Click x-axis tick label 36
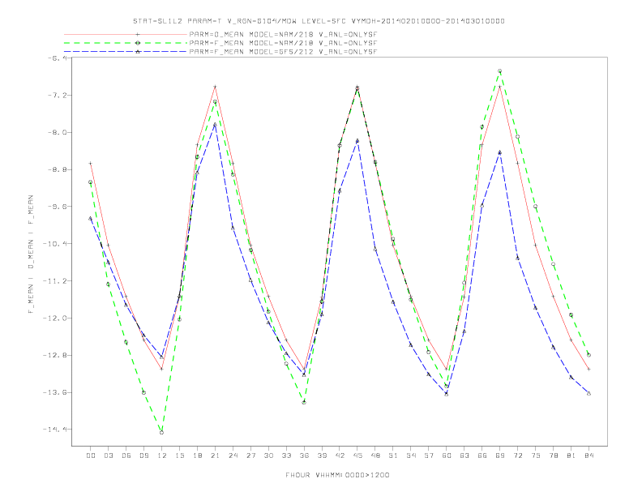The height and width of the screenshot is (496, 642). pyautogui.click(x=304, y=455)
